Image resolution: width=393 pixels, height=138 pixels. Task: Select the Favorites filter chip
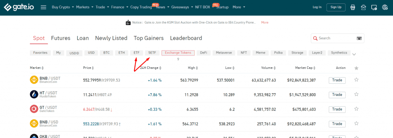point(40,53)
